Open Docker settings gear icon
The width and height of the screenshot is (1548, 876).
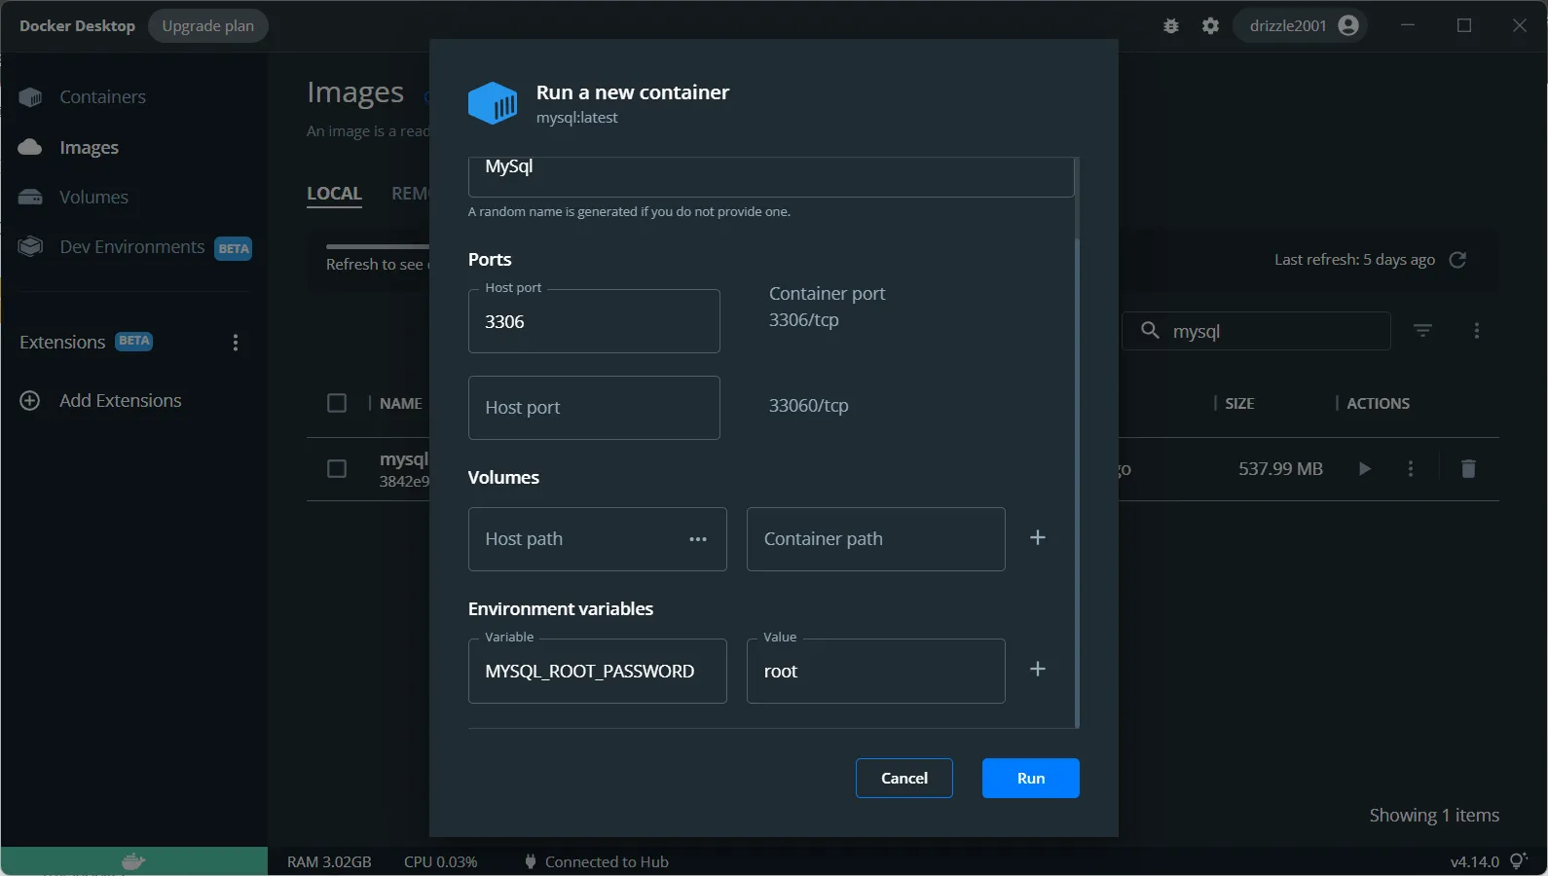tap(1210, 26)
